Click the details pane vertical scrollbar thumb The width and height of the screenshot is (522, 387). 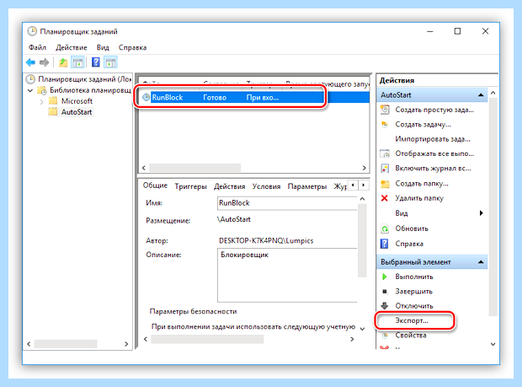tap(362, 240)
